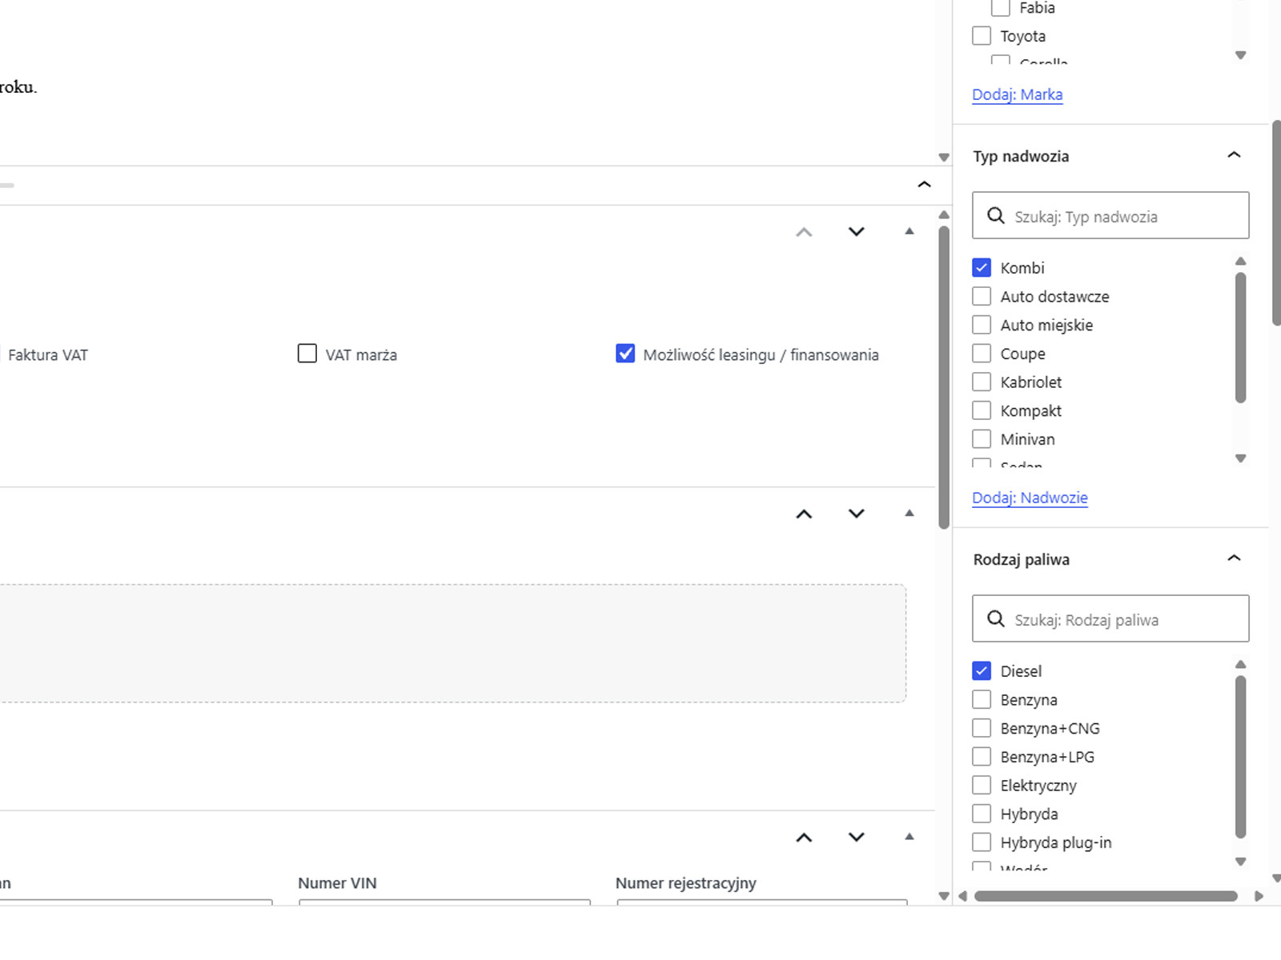Click the disabled move-up arrow of VAT section
1281x960 pixels.
click(804, 232)
